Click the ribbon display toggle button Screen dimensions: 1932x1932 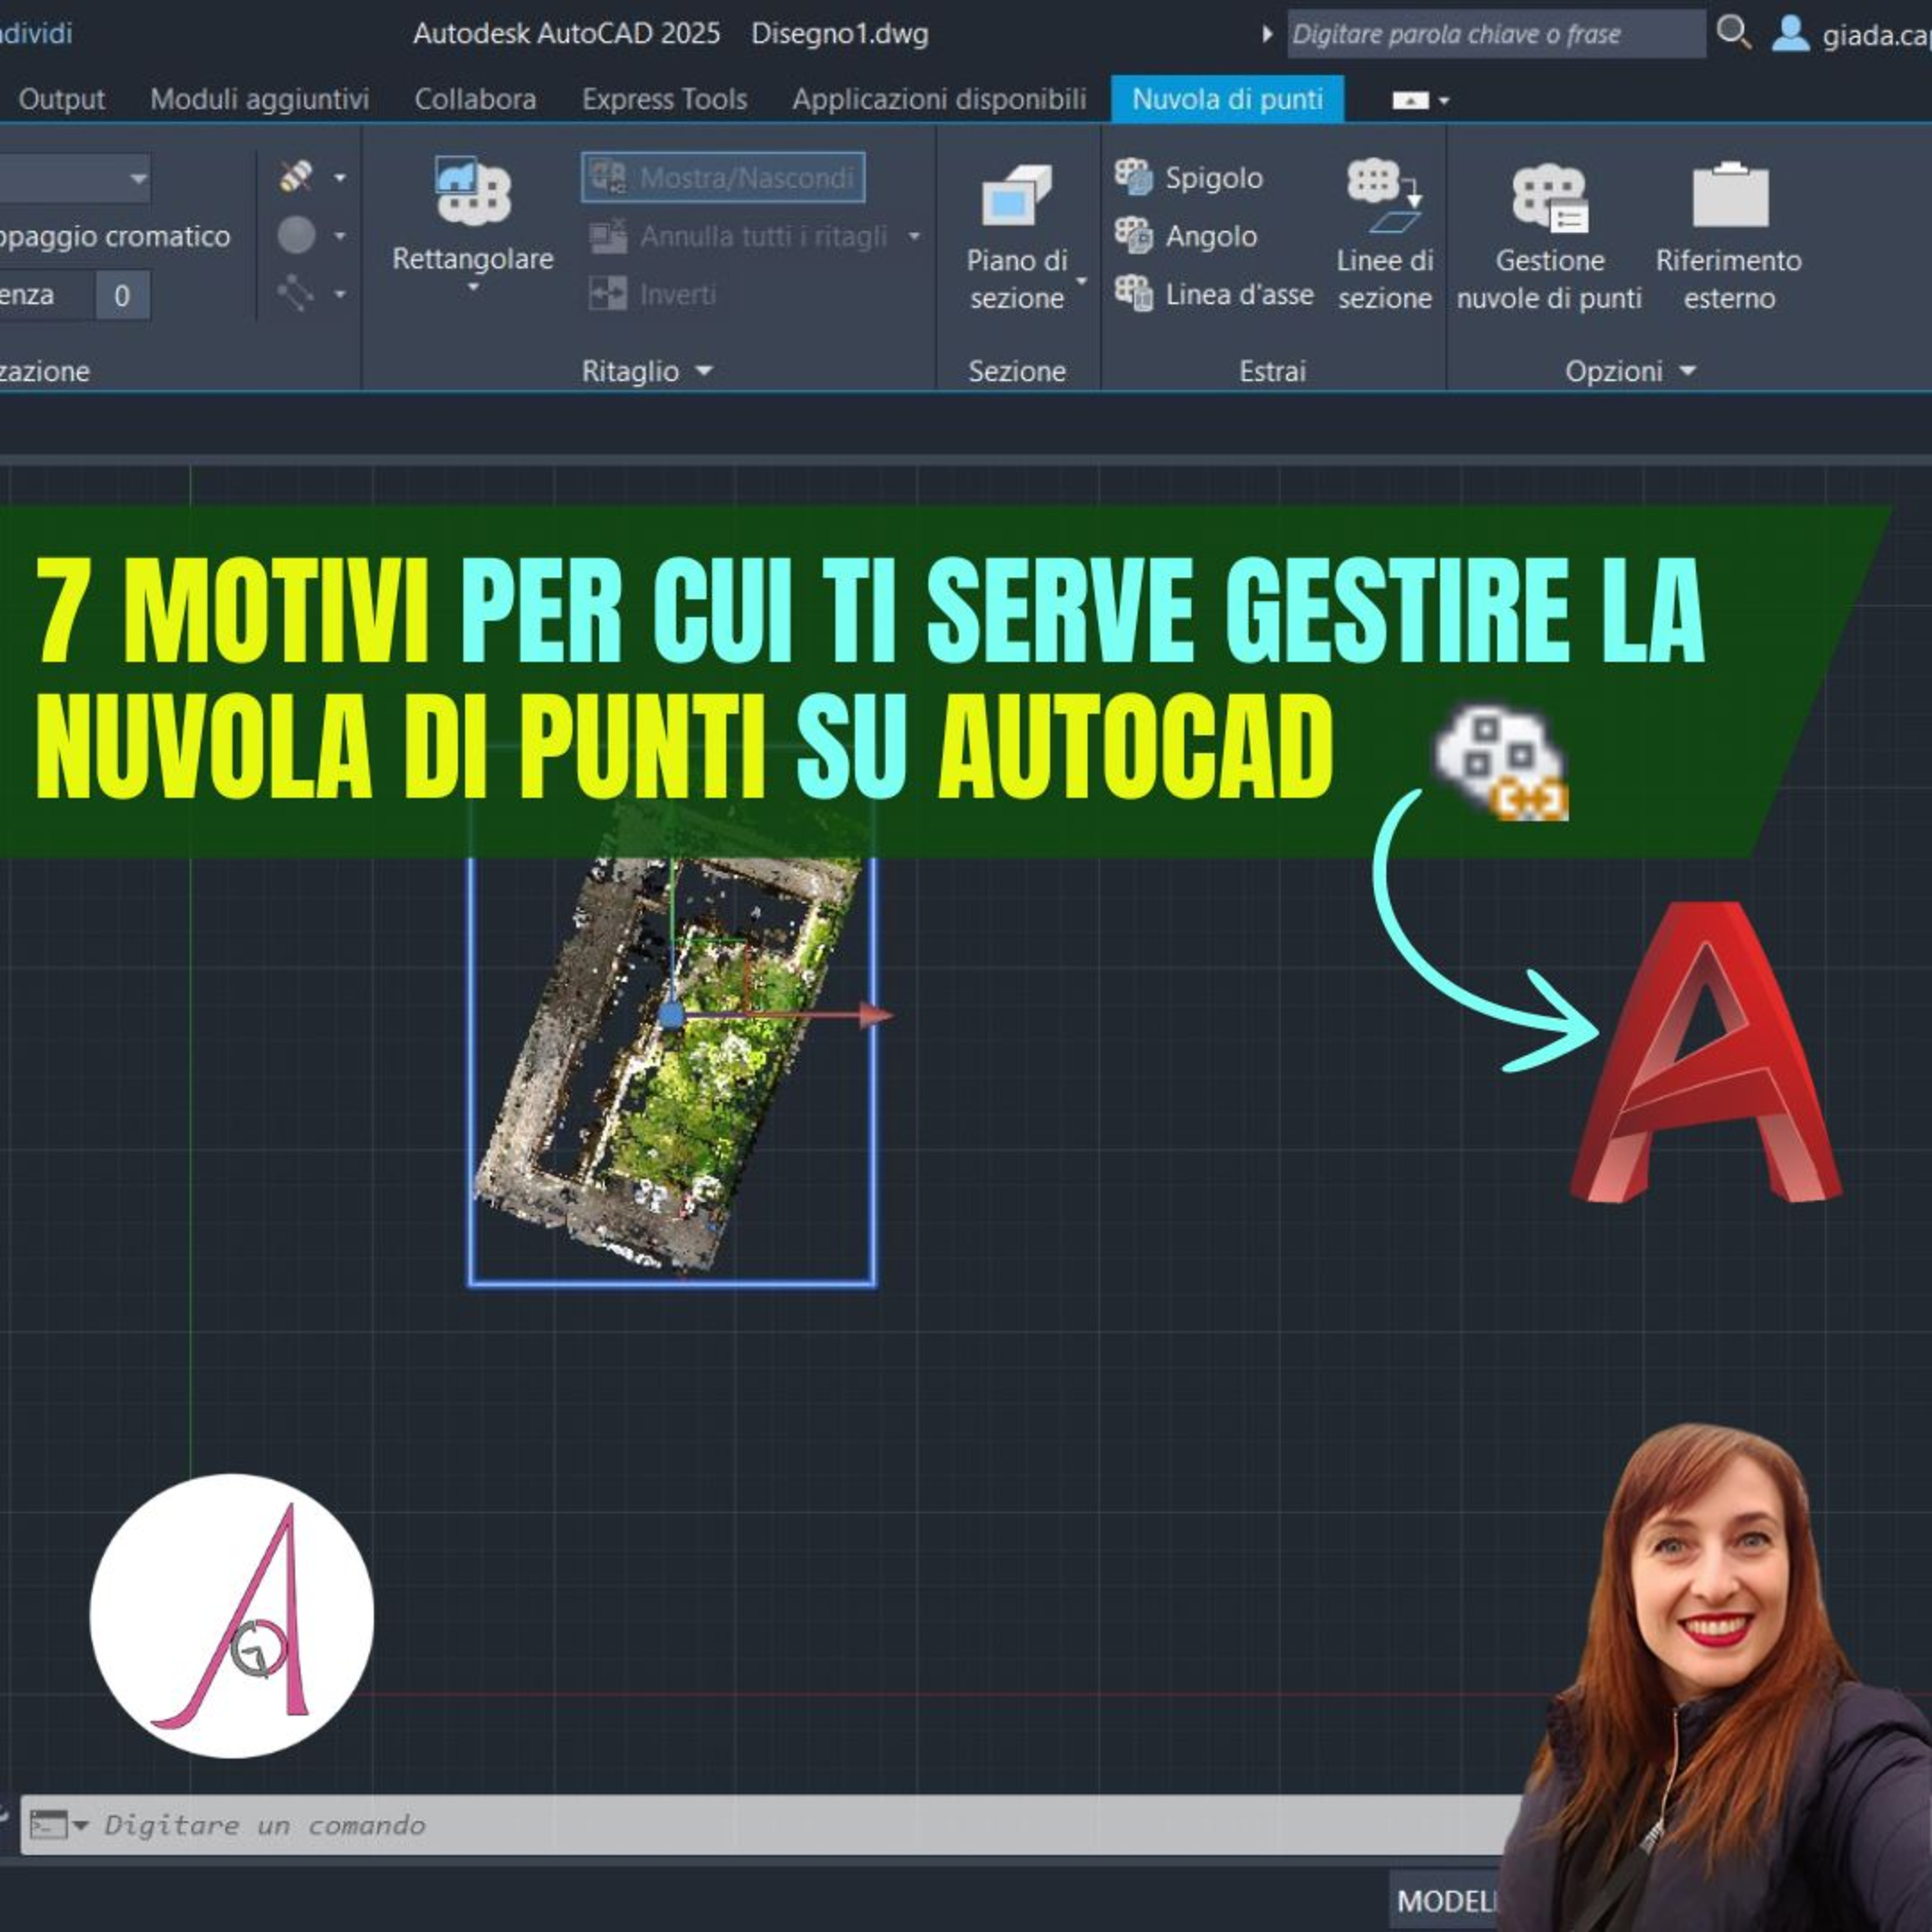point(1410,100)
